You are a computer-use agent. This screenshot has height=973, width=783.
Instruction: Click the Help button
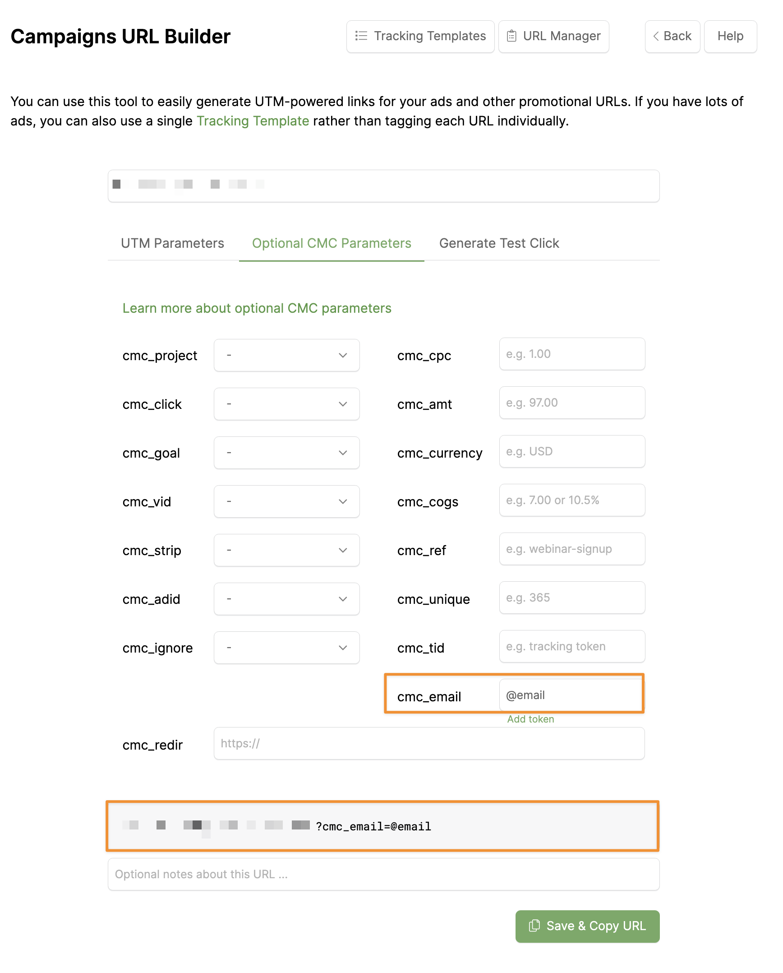[730, 36]
